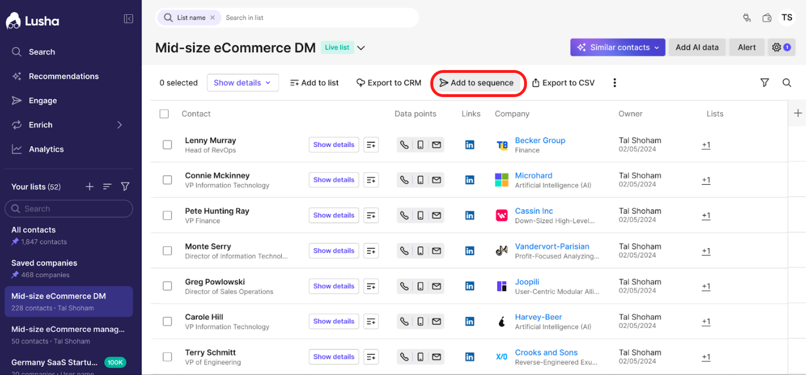The height and width of the screenshot is (375, 806).
Task: Add a new list with plus icon
Action: click(90, 187)
